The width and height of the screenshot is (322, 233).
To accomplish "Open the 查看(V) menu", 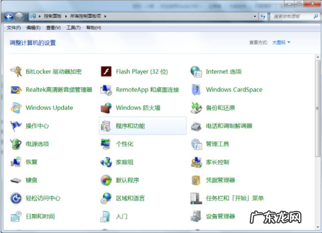I will click(53, 28).
